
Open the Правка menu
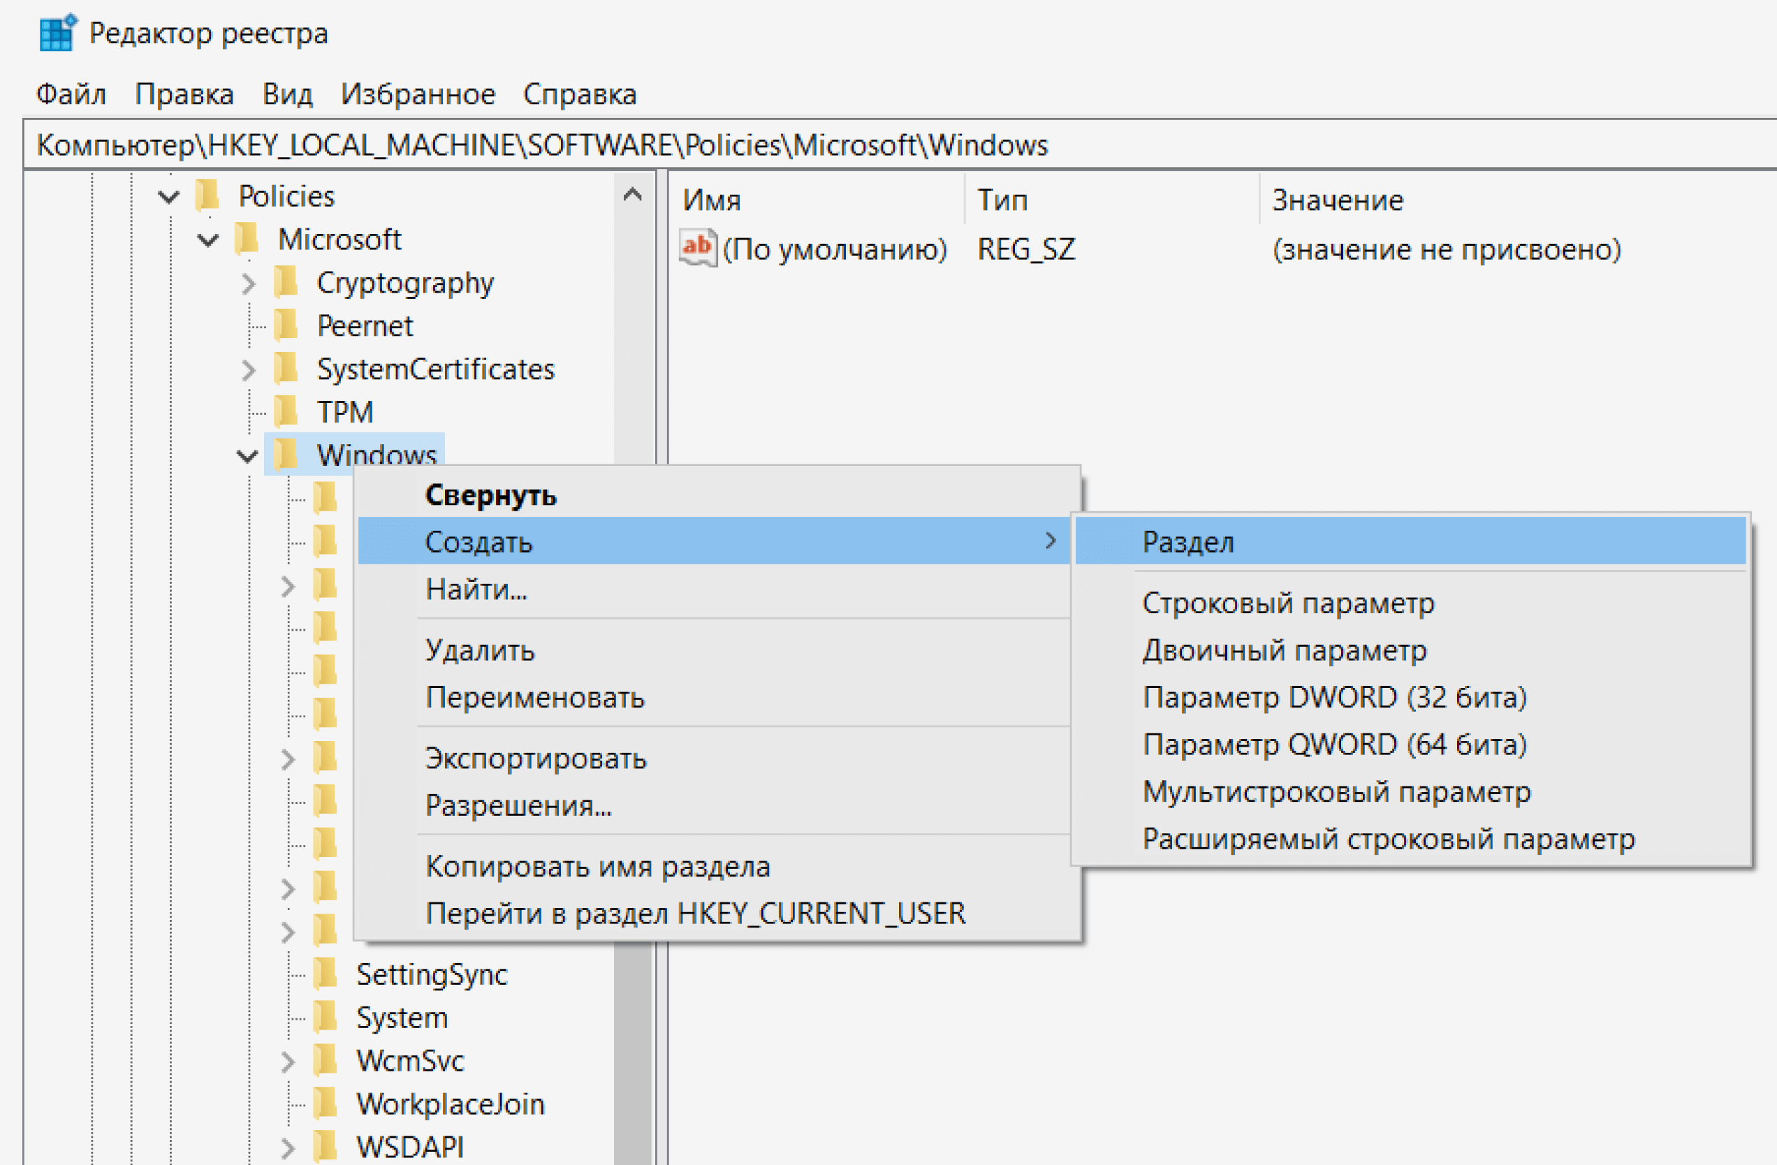pyautogui.click(x=184, y=94)
